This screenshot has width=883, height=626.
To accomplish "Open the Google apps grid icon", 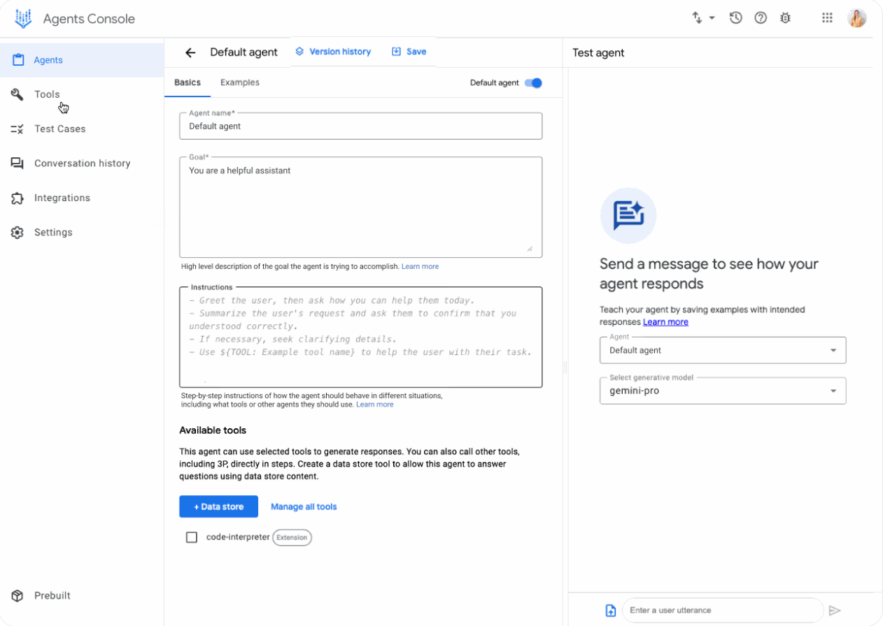I will (x=827, y=18).
